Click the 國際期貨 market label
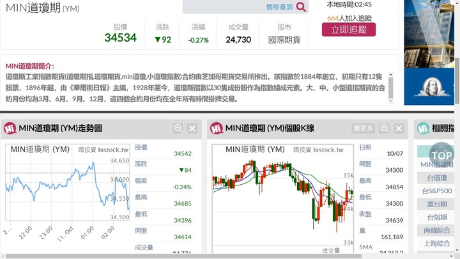 point(284,40)
